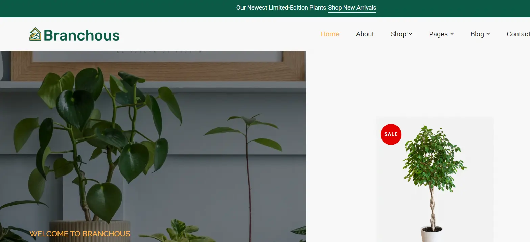Screen dimensions: 530x242
Task: Click the wooden picture frame in hero photo
Action: coord(158,66)
